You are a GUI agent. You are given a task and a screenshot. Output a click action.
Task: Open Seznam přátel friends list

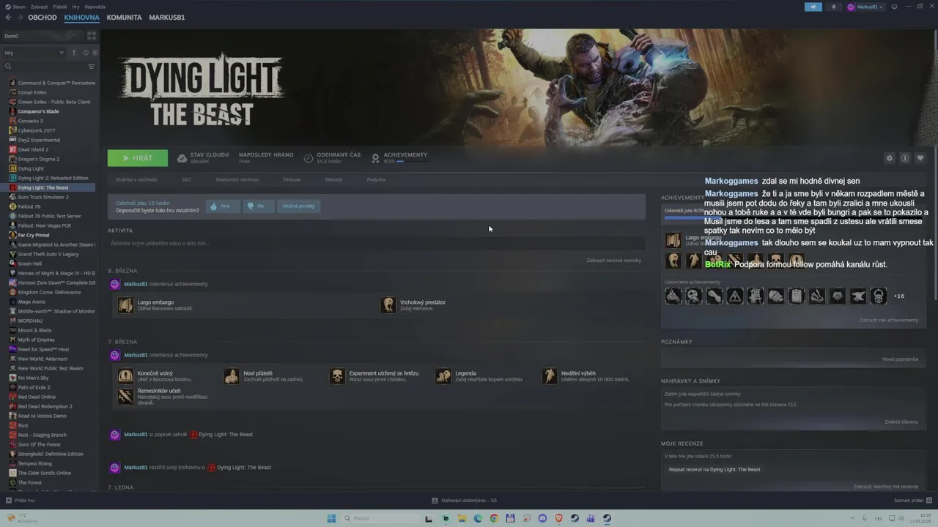pos(912,501)
